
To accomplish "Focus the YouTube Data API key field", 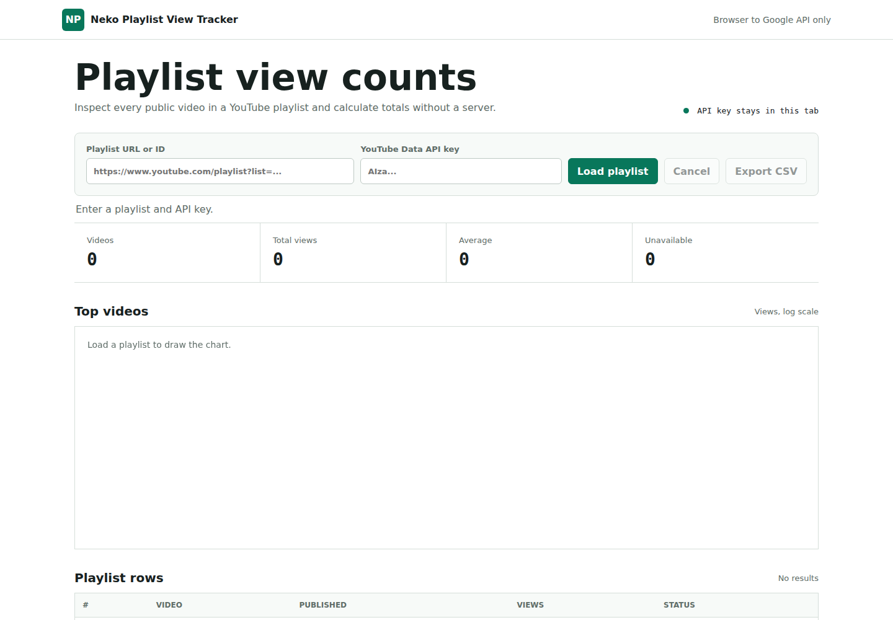I will point(461,171).
